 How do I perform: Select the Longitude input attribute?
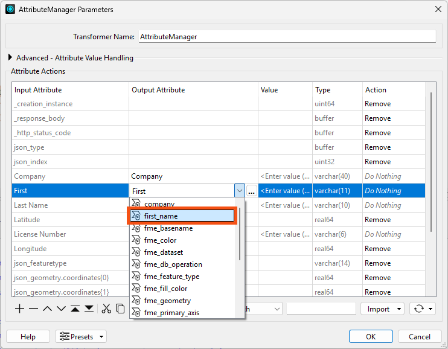click(70, 249)
